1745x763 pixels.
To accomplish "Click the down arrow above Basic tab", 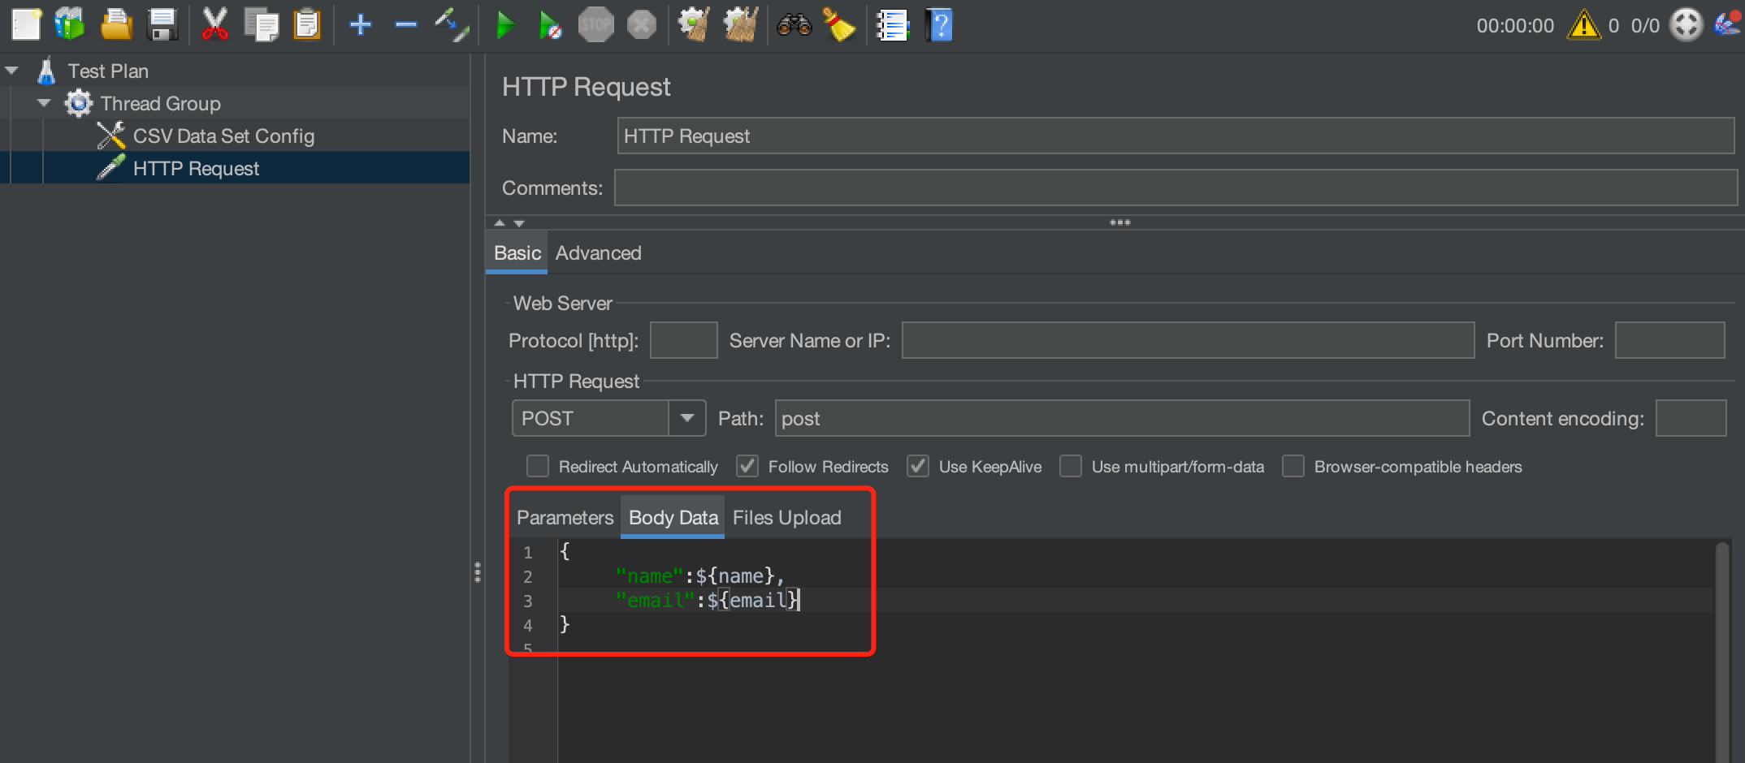I will [519, 222].
